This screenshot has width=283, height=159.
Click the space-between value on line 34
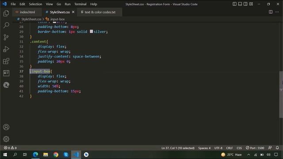(x=86, y=57)
